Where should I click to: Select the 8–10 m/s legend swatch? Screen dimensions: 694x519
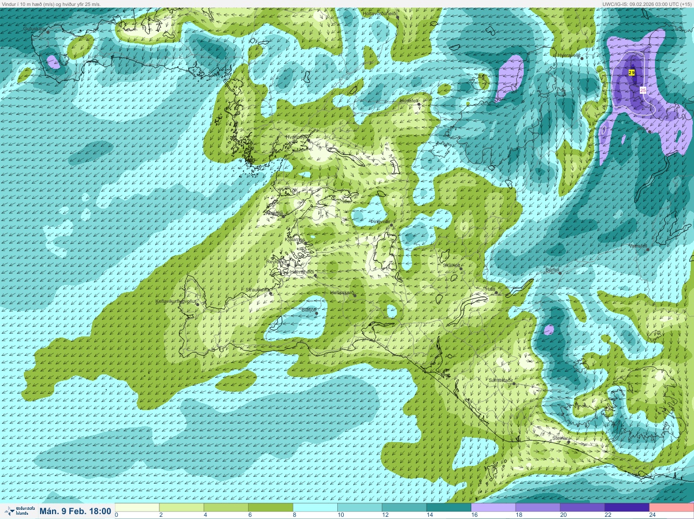[x=316, y=508]
